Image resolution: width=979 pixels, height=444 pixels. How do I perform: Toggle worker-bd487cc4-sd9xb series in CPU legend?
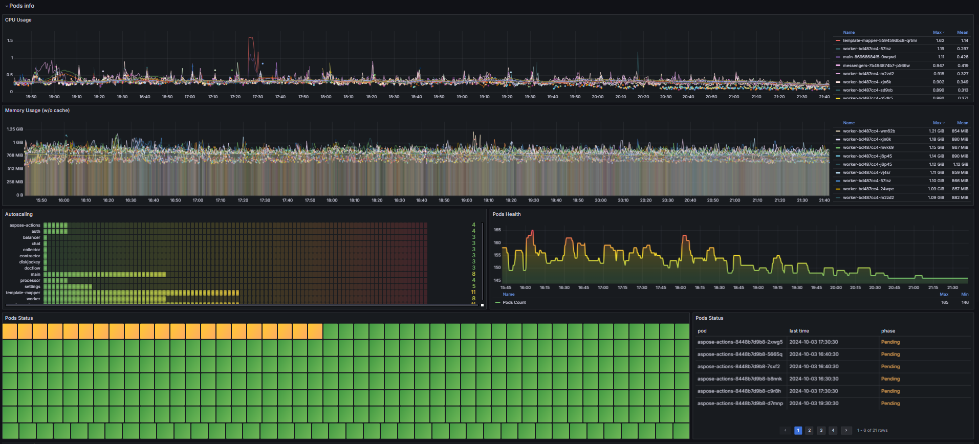tap(868, 90)
